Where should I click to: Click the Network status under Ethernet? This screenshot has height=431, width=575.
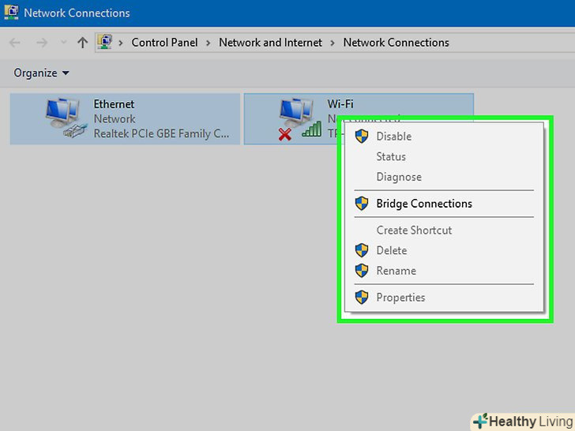point(115,118)
